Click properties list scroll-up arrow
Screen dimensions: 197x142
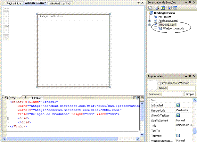[x=195, y=100]
